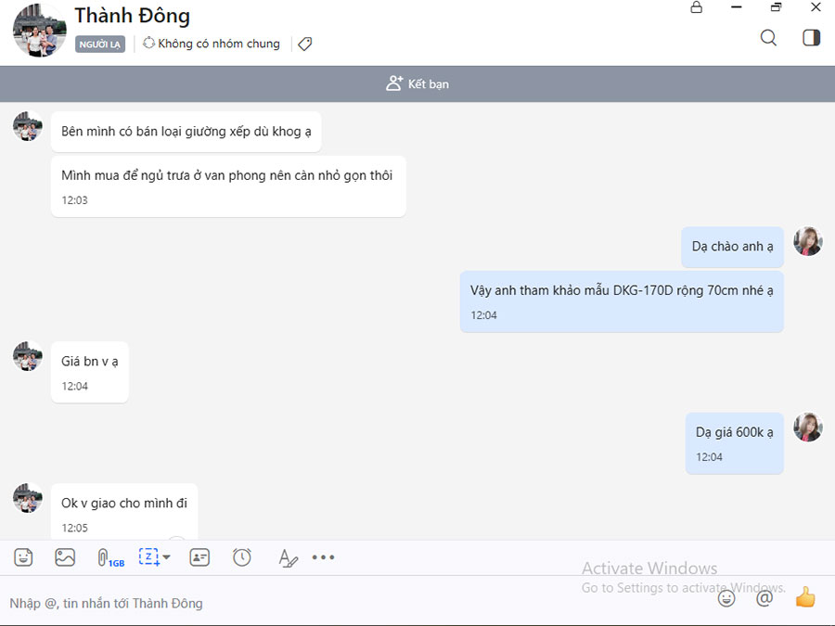
Task: Click the Kết bạn add friend button
Action: pyautogui.click(x=417, y=83)
